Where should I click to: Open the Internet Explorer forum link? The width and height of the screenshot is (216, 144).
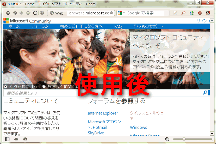(x=103, y=113)
